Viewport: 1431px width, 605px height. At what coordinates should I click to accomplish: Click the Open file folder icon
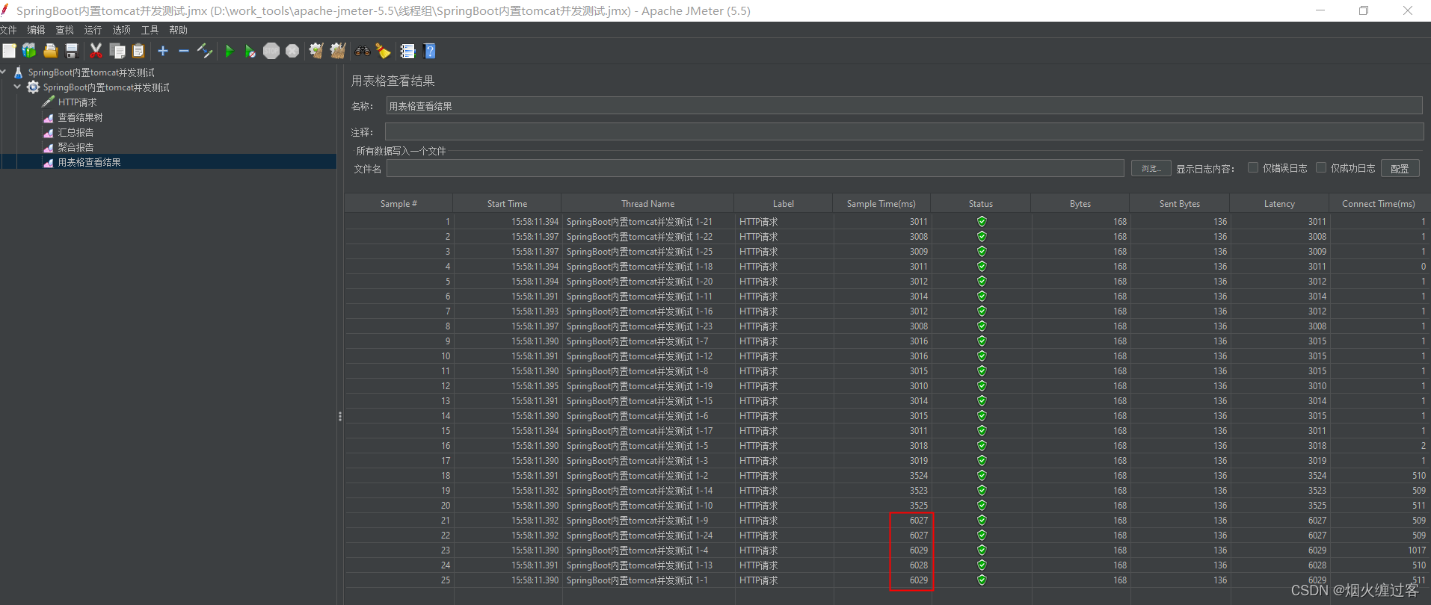pos(50,51)
